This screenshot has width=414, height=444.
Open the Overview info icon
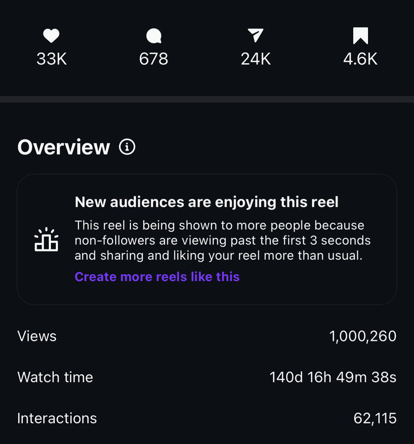click(127, 147)
